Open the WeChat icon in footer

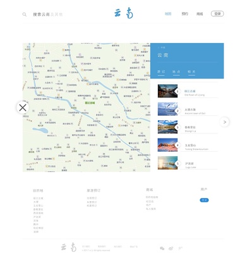click(162, 248)
